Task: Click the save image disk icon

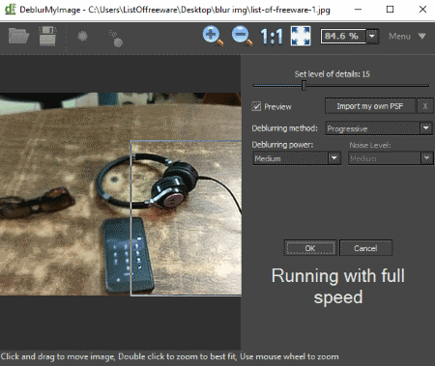Action: [47, 36]
